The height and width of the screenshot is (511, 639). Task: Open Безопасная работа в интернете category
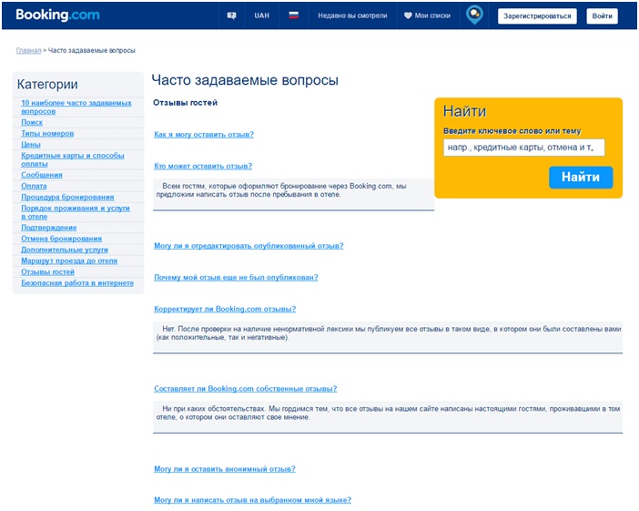[77, 282]
